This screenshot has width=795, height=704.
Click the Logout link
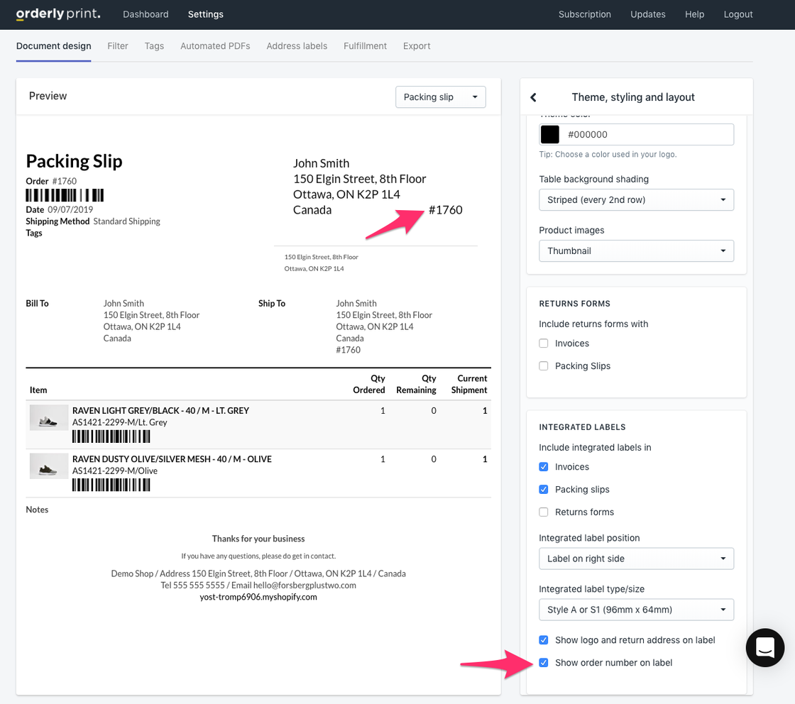[x=738, y=13]
